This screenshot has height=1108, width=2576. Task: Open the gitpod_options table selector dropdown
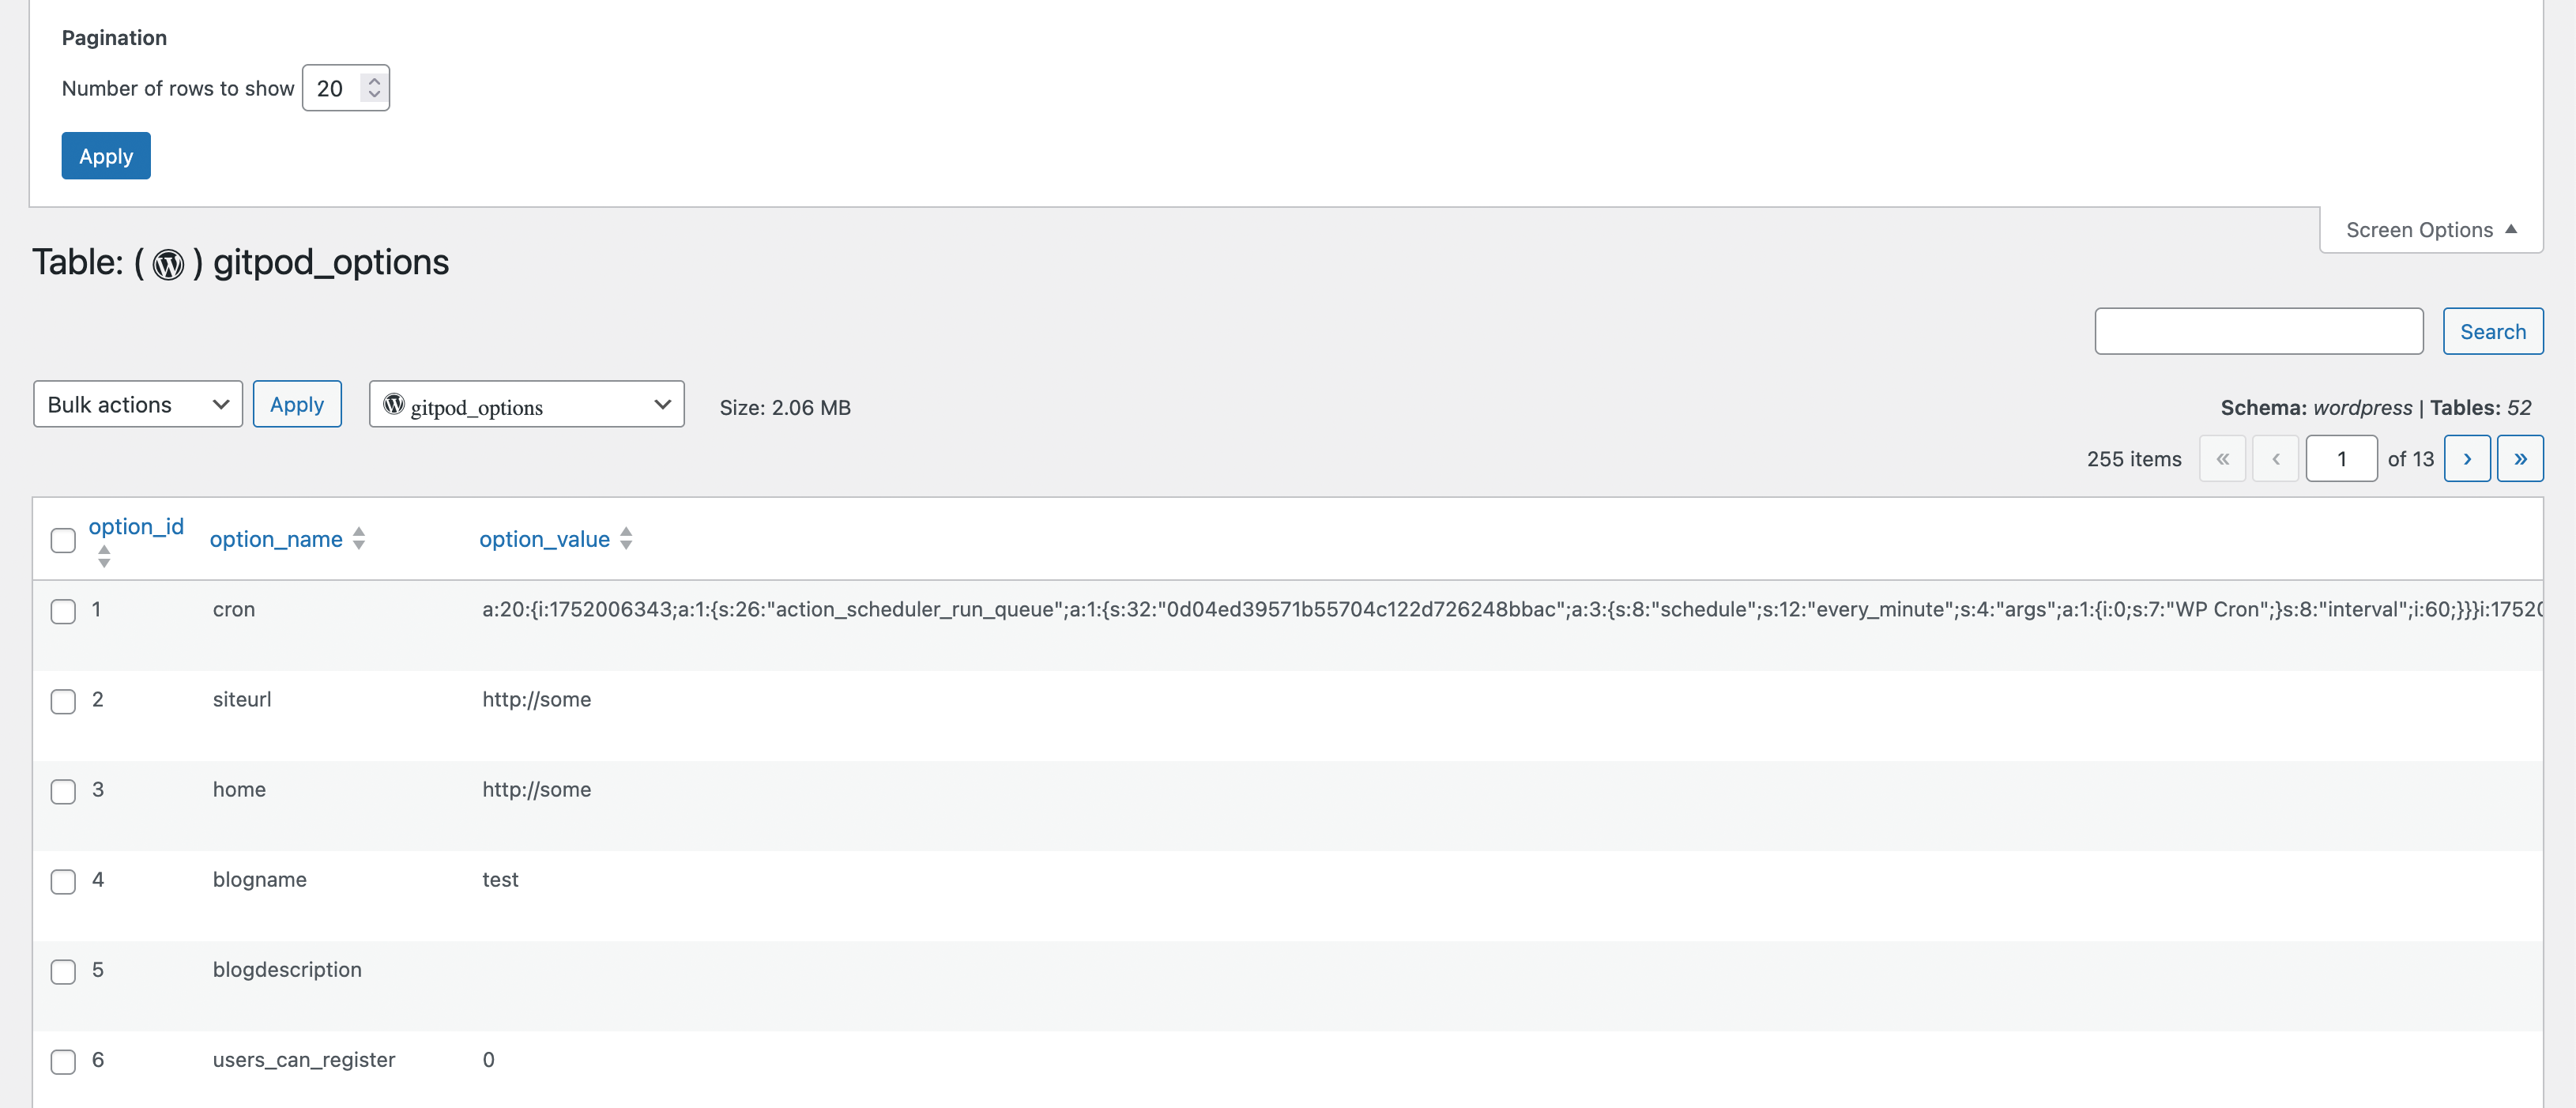[x=527, y=404]
